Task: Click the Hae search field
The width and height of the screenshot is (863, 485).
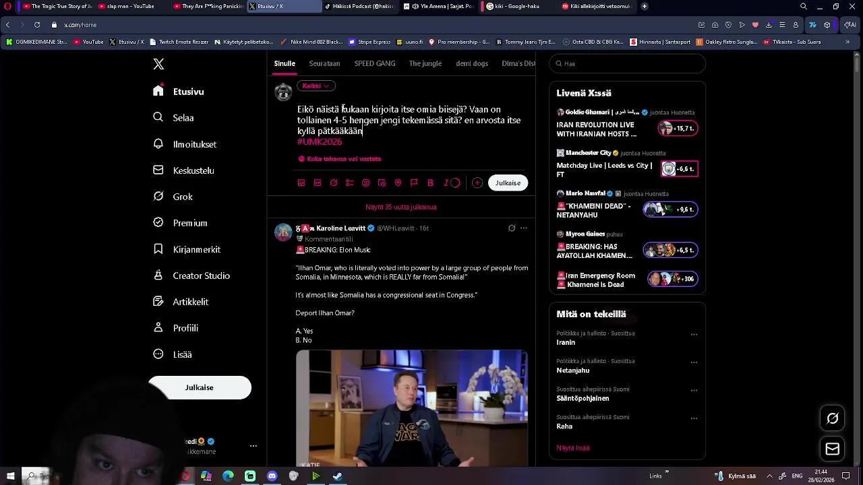Action: click(627, 63)
